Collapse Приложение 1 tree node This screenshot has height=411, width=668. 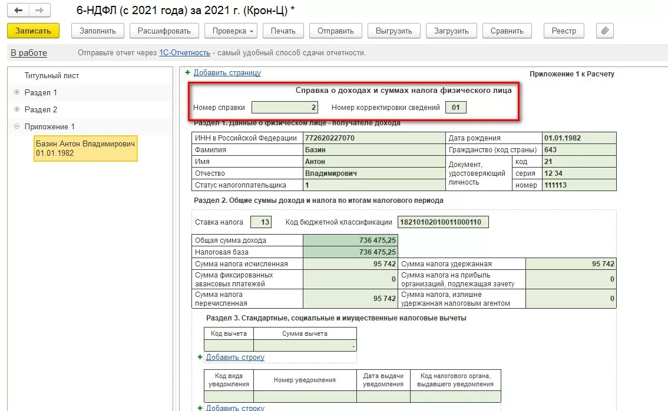coord(16,126)
